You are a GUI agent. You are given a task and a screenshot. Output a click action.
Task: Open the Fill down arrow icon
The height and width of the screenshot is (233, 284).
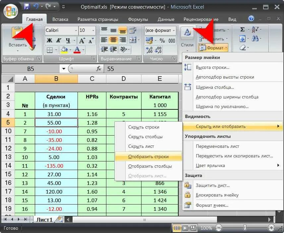tap(242, 38)
